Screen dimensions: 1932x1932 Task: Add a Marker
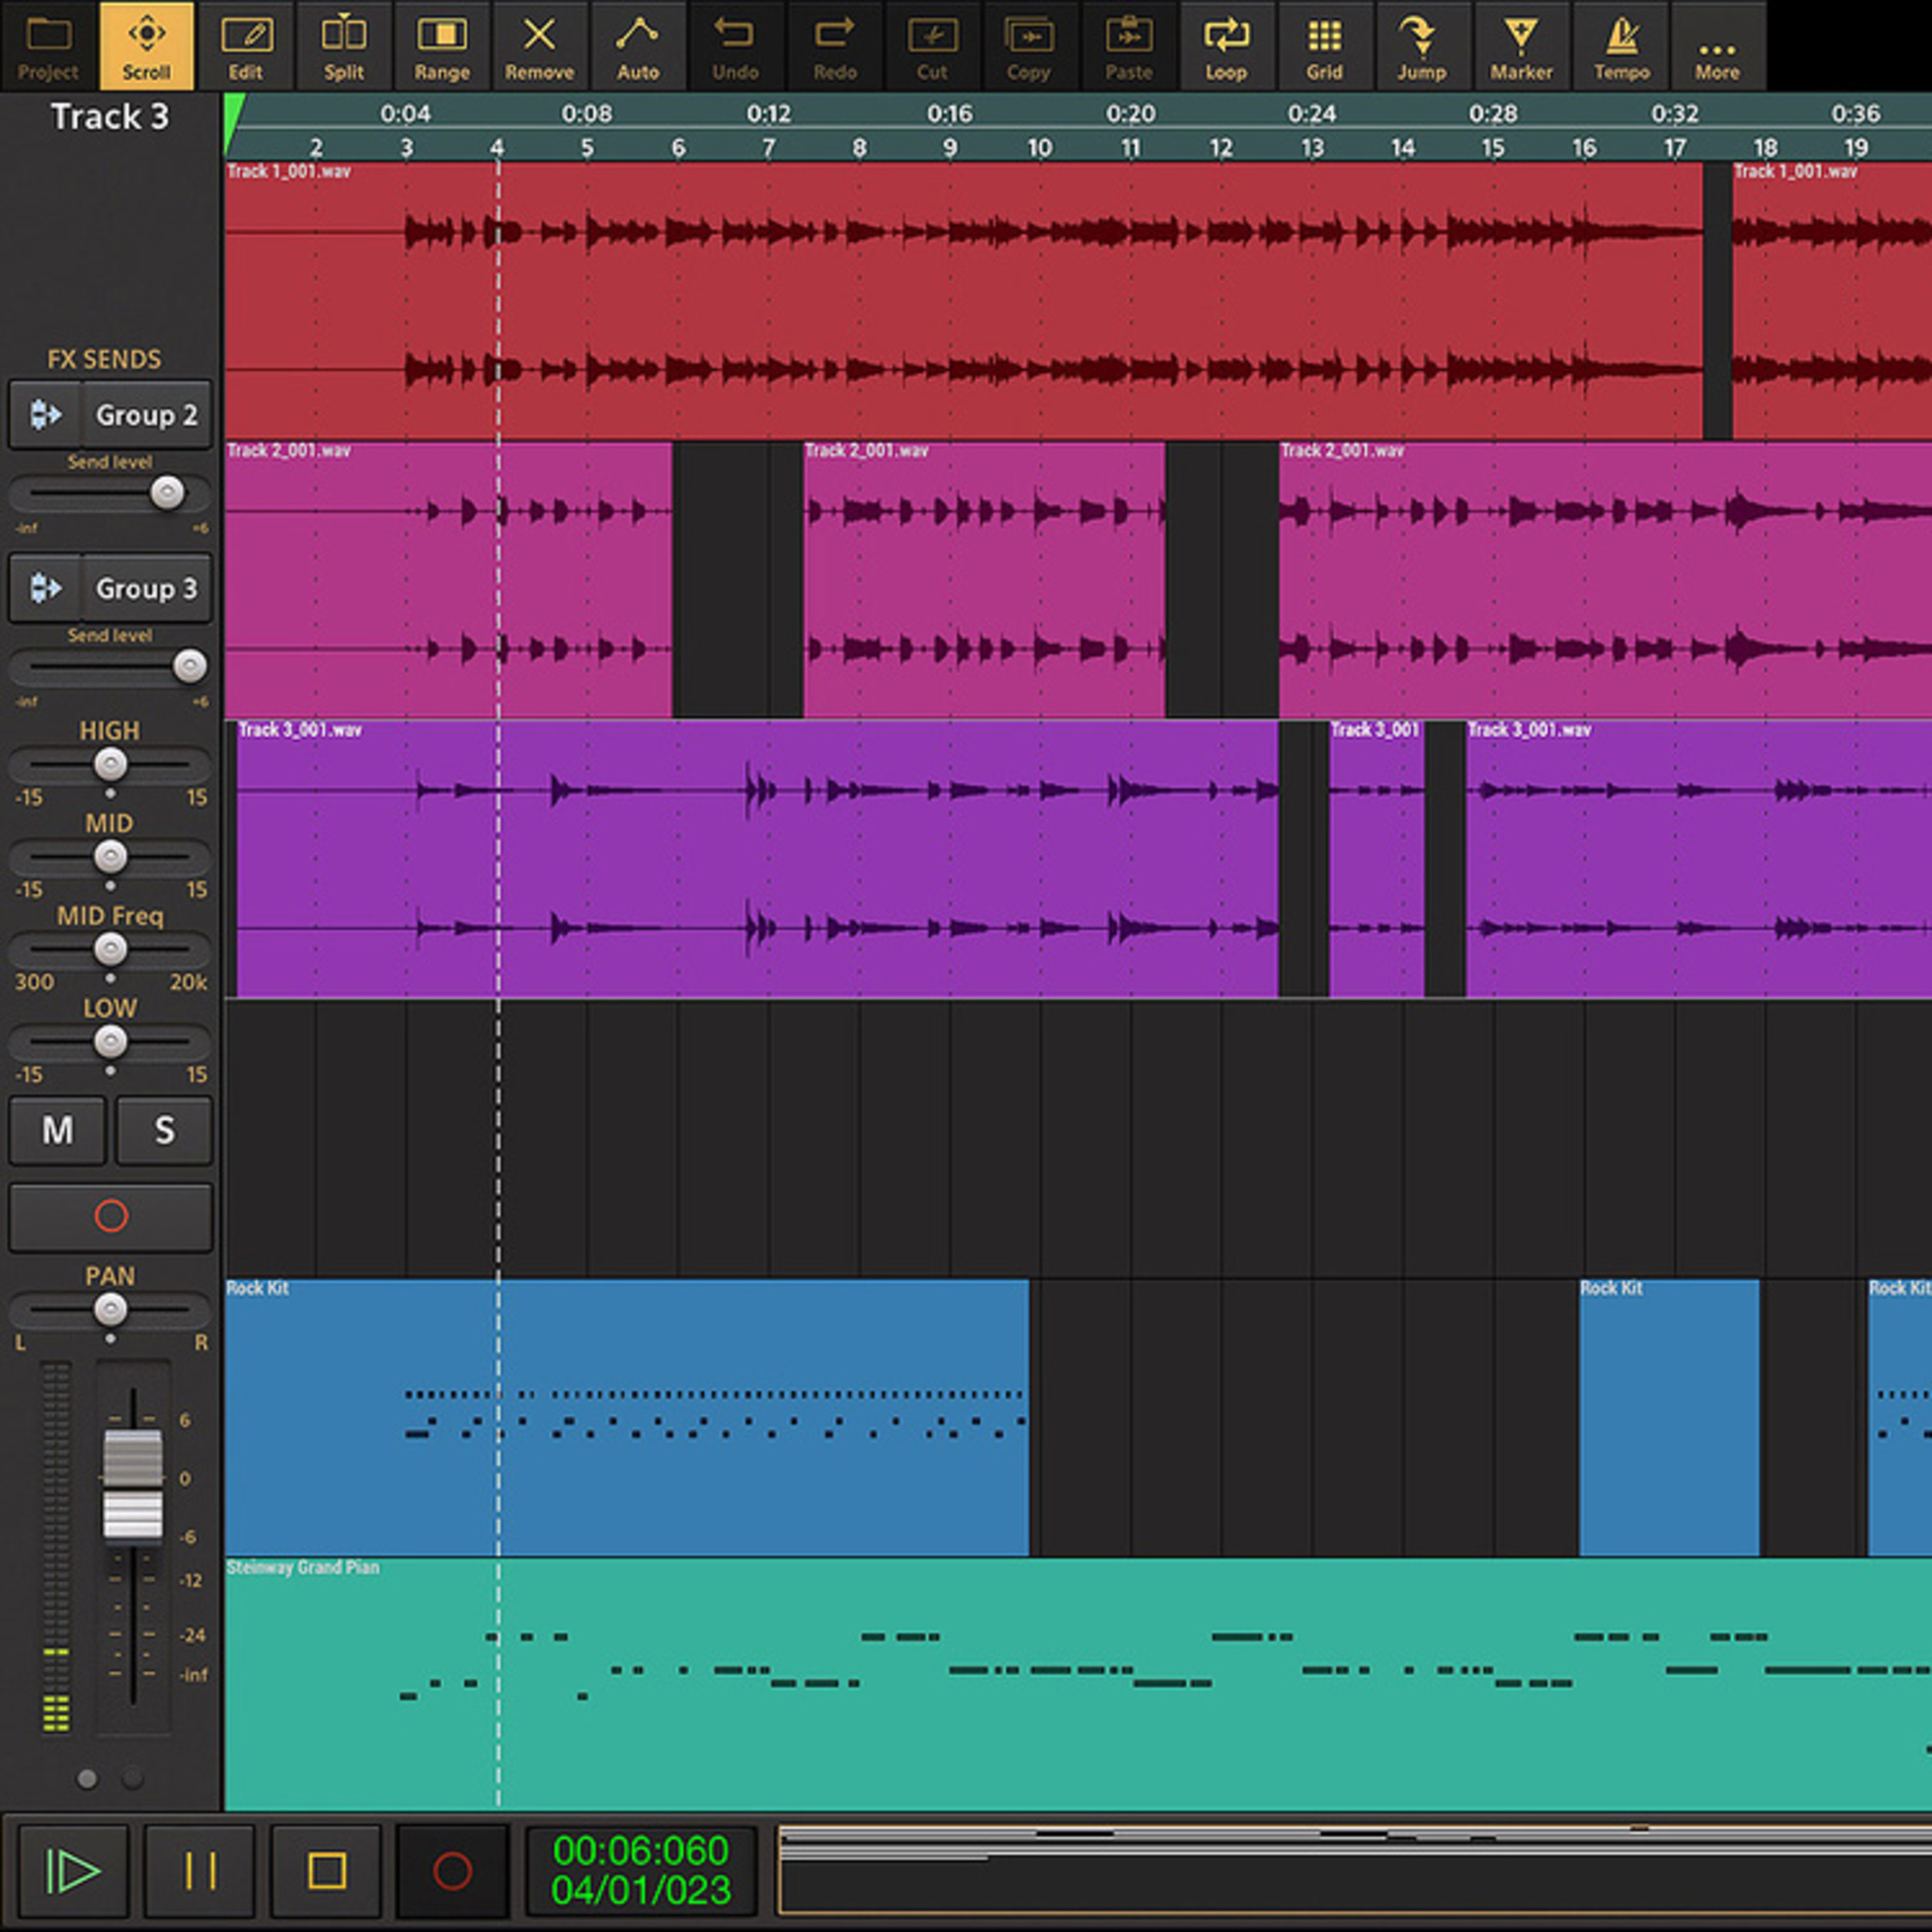[1521, 46]
